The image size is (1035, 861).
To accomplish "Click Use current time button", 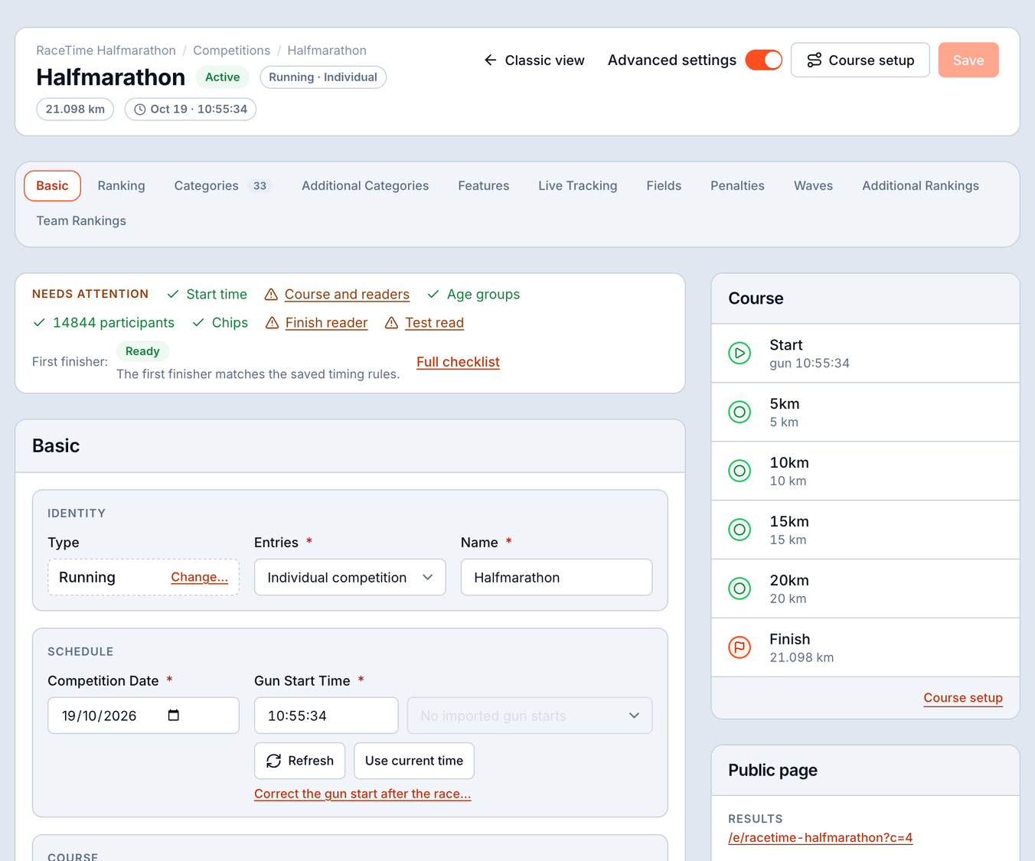I will (414, 761).
